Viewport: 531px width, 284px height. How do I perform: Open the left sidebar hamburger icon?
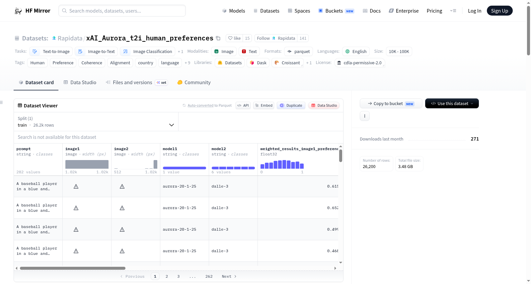(x=1, y=102)
